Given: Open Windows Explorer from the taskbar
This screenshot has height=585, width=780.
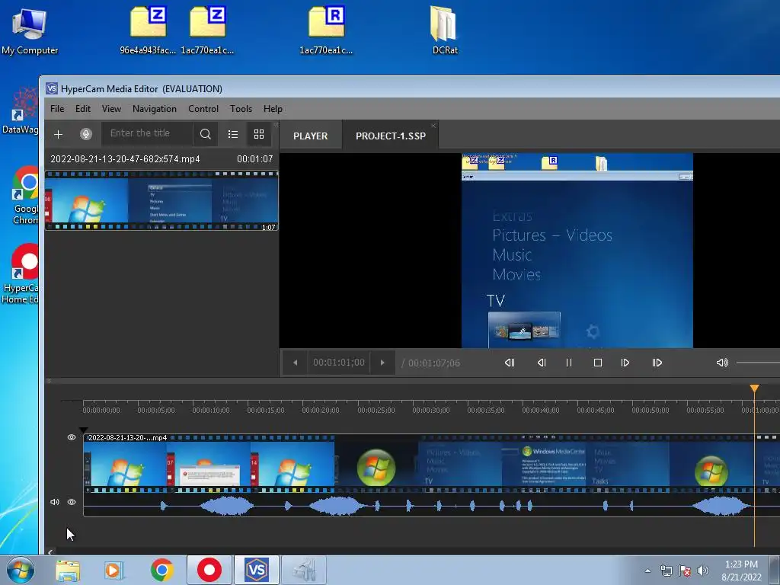Looking at the screenshot, I should pyautogui.click(x=67, y=570).
